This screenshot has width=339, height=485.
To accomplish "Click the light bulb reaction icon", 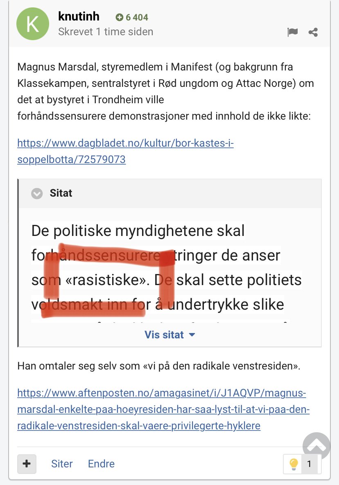I will (x=294, y=464).
